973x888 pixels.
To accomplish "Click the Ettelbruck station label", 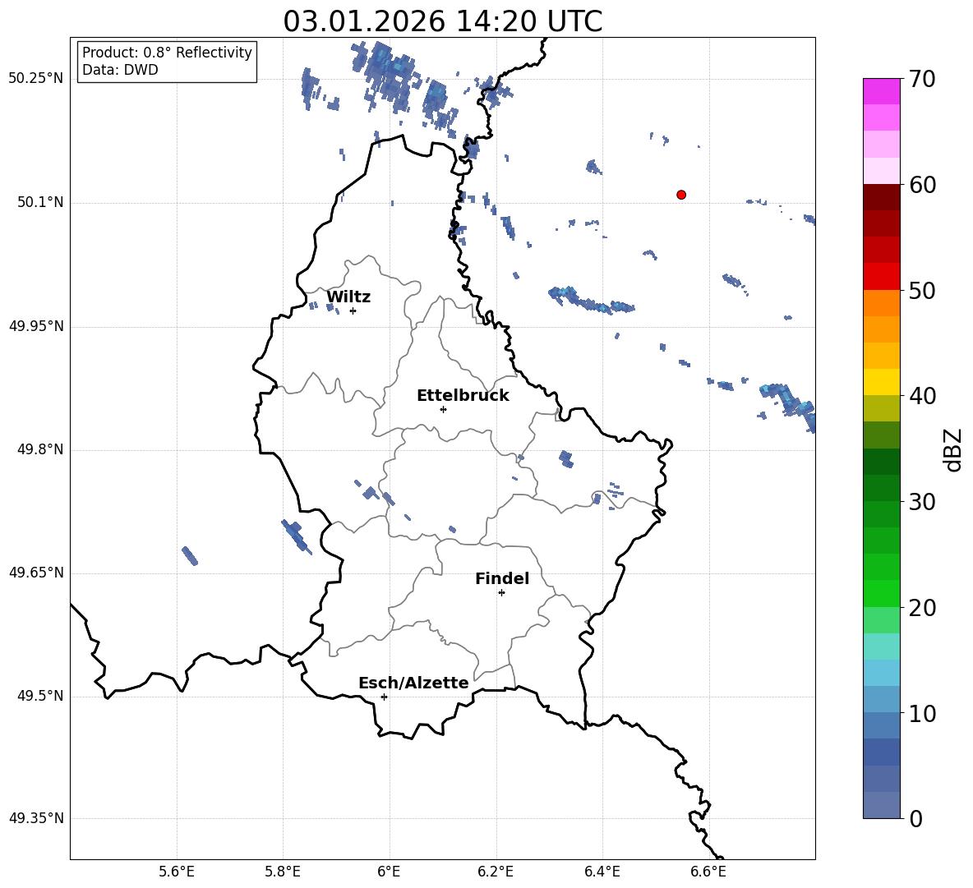I will click(x=463, y=396).
